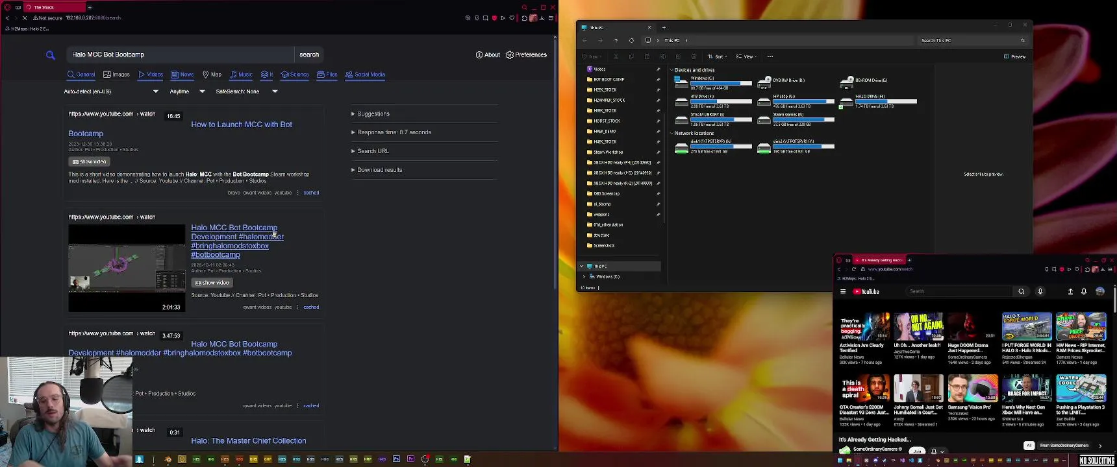Screen dimensions: 1117x467
Task: Expand the Response time section
Action: [391, 132]
